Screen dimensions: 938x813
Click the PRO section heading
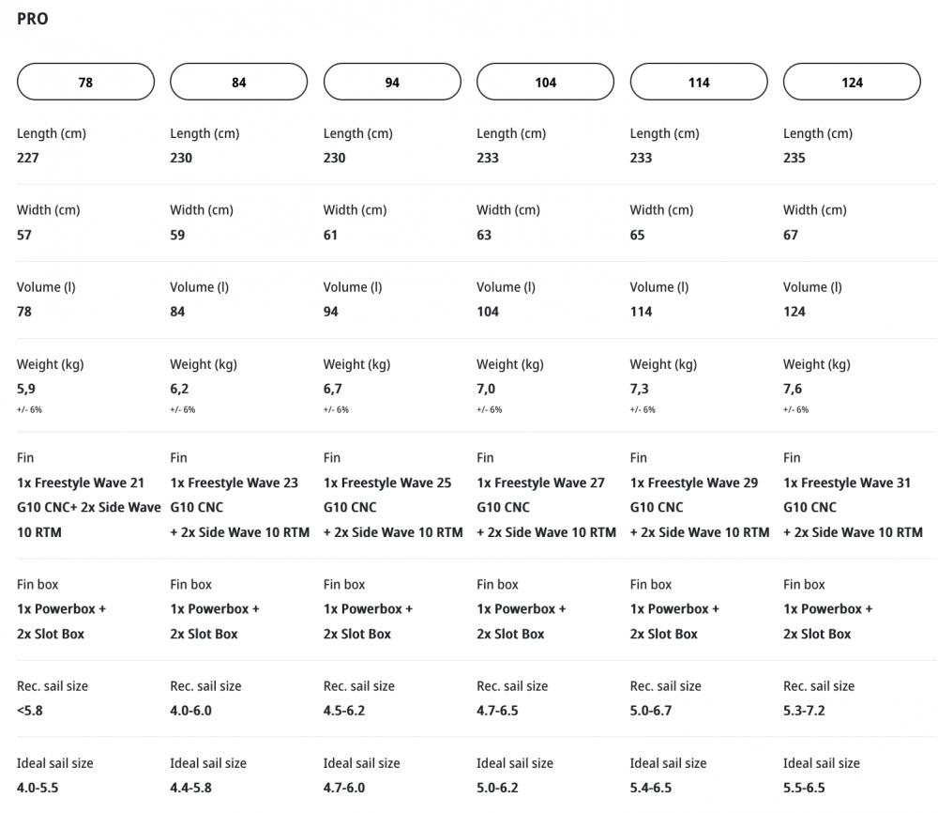point(33,19)
